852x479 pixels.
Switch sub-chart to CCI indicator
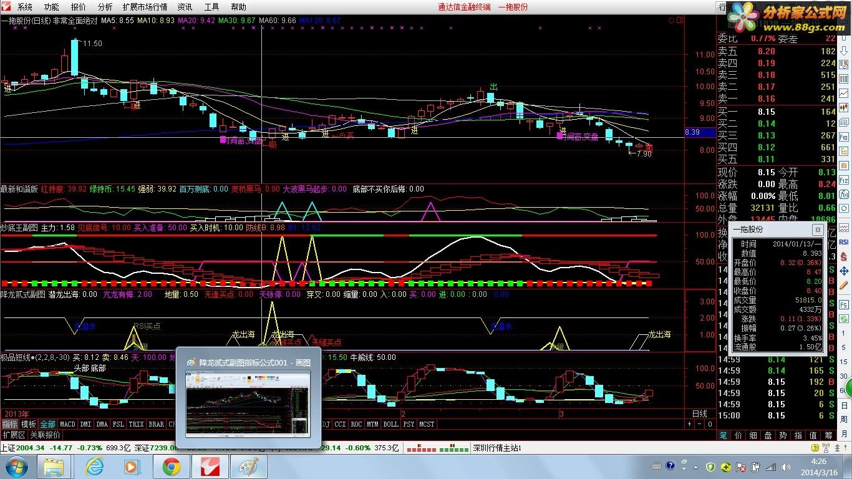coord(340,424)
